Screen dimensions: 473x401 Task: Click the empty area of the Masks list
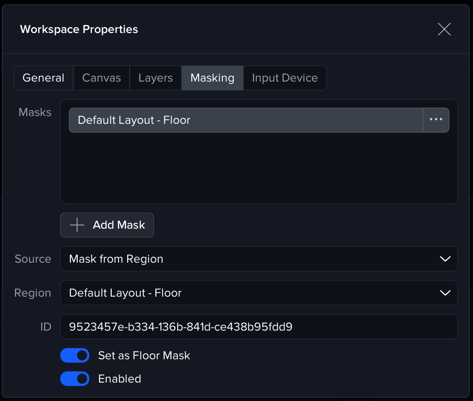(x=258, y=167)
